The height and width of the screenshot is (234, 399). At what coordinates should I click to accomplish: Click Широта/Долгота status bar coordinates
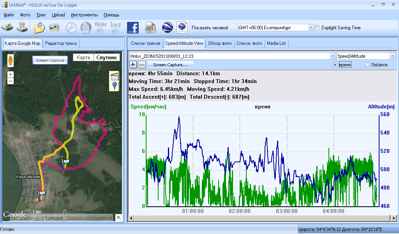[x=340, y=229]
